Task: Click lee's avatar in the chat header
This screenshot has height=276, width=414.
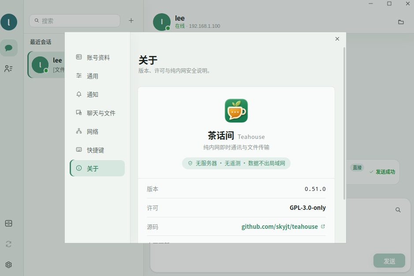Action: pos(161,22)
